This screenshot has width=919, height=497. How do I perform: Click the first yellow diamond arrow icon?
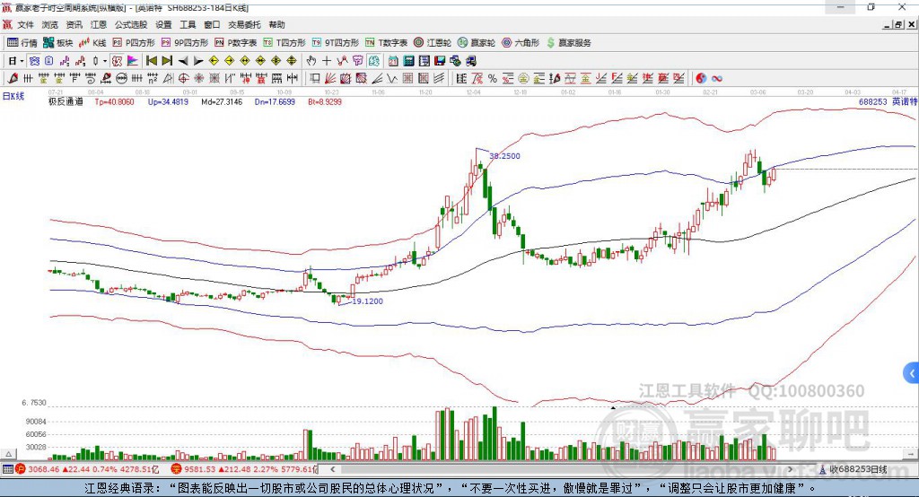click(x=214, y=61)
